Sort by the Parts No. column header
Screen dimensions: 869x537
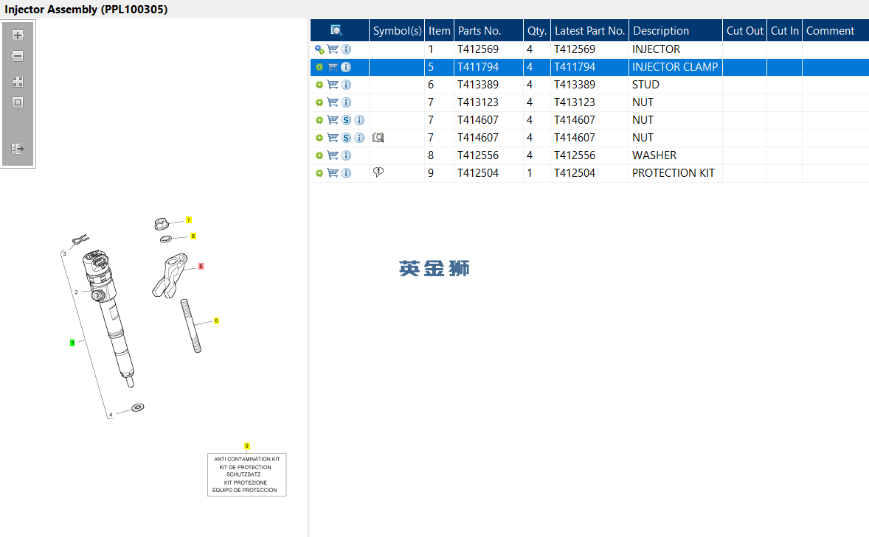pos(488,30)
